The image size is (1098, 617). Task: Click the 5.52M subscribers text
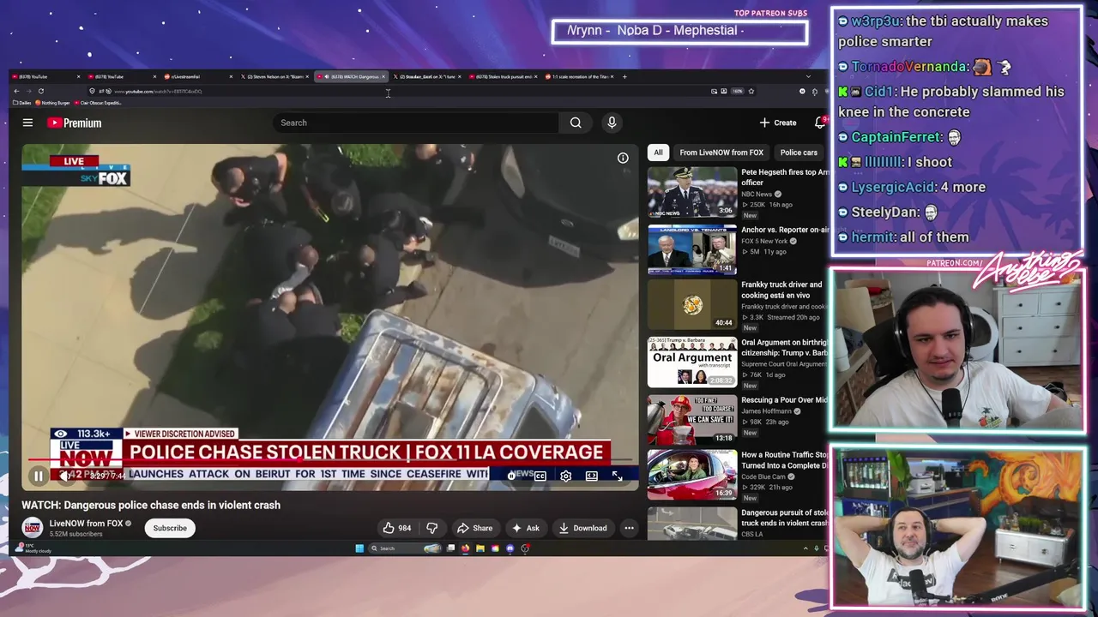click(75, 534)
